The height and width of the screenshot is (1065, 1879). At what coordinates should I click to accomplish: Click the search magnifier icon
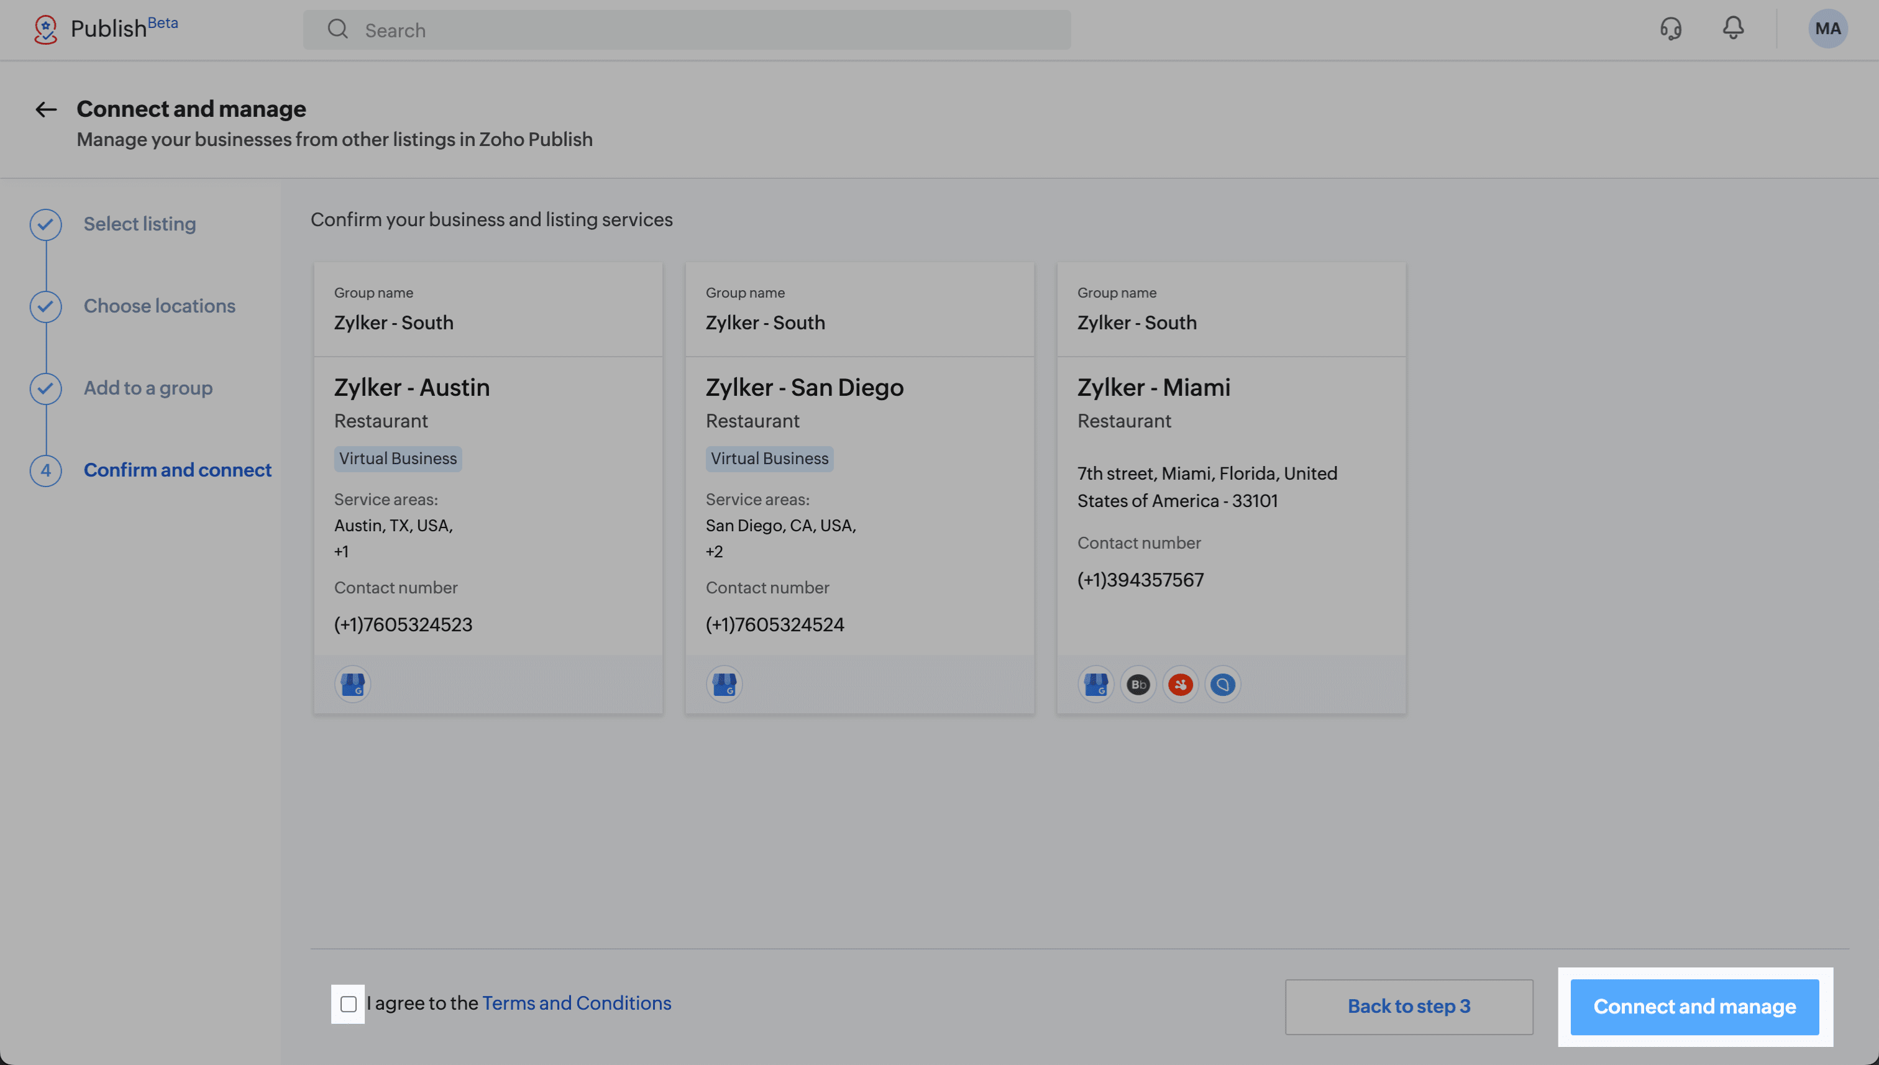tap(337, 29)
